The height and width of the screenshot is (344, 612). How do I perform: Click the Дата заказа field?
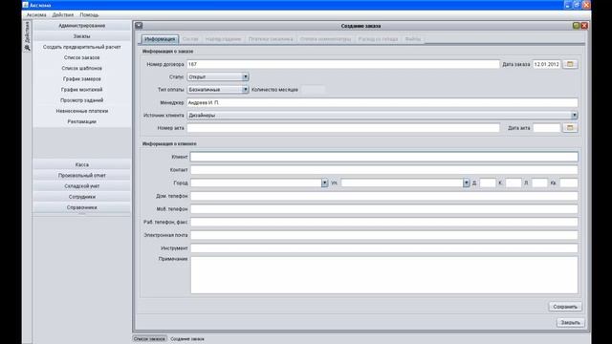coord(546,64)
